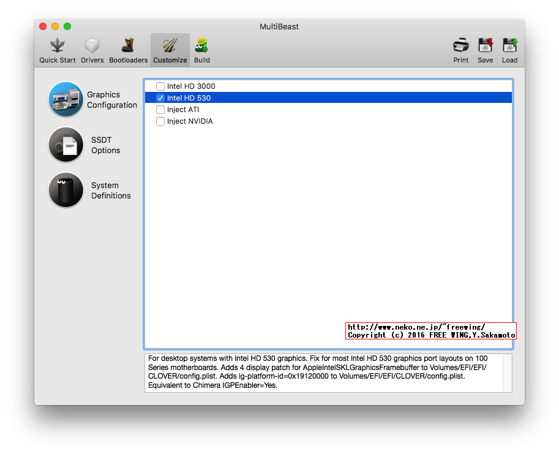Switch to the Customize section

click(170, 50)
